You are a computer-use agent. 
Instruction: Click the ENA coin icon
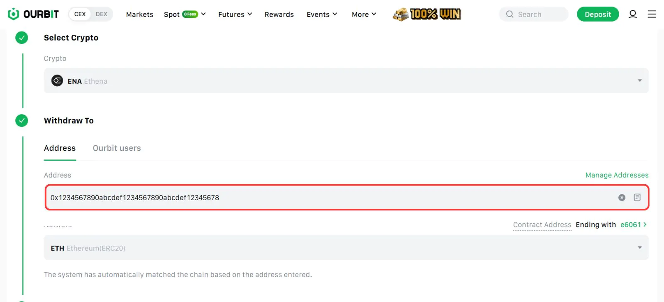(57, 81)
